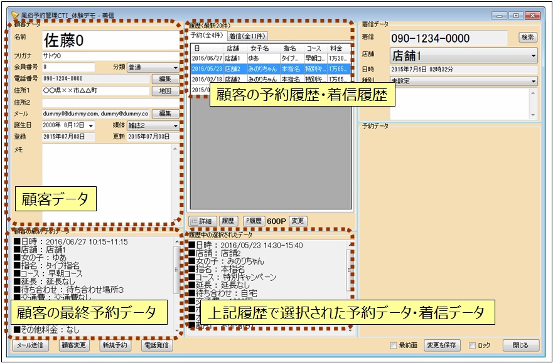This screenshot has width=553, height=363.
Task: Start a 新規予約 new reservation
Action: point(115,345)
